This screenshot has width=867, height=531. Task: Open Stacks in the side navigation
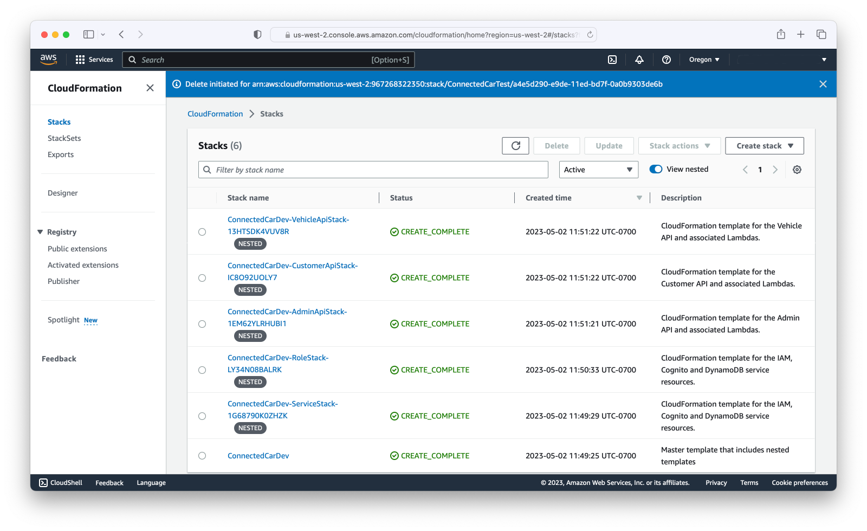click(59, 122)
